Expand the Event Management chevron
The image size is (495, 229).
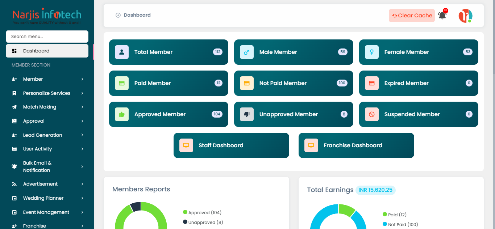coord(82,212)
